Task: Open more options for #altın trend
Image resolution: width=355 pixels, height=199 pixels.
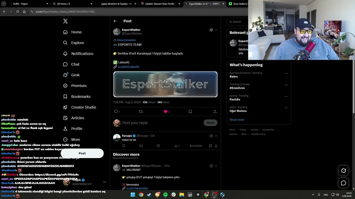Action: [286, 74]
